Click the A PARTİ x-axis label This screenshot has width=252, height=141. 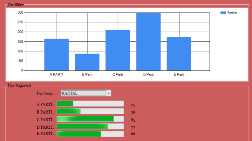57,75
